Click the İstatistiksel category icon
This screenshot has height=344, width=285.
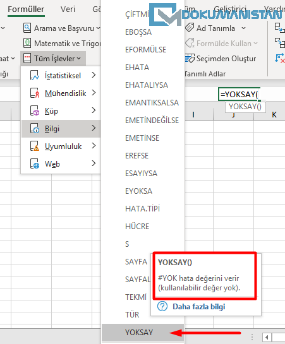click(35, 76)
